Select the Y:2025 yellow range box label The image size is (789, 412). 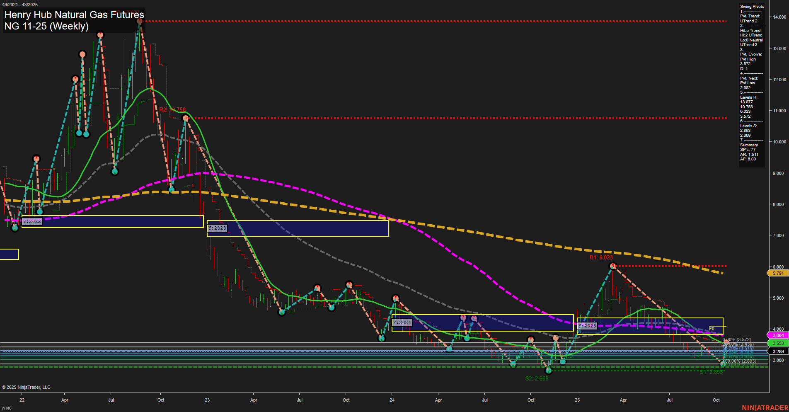[587, 326]
